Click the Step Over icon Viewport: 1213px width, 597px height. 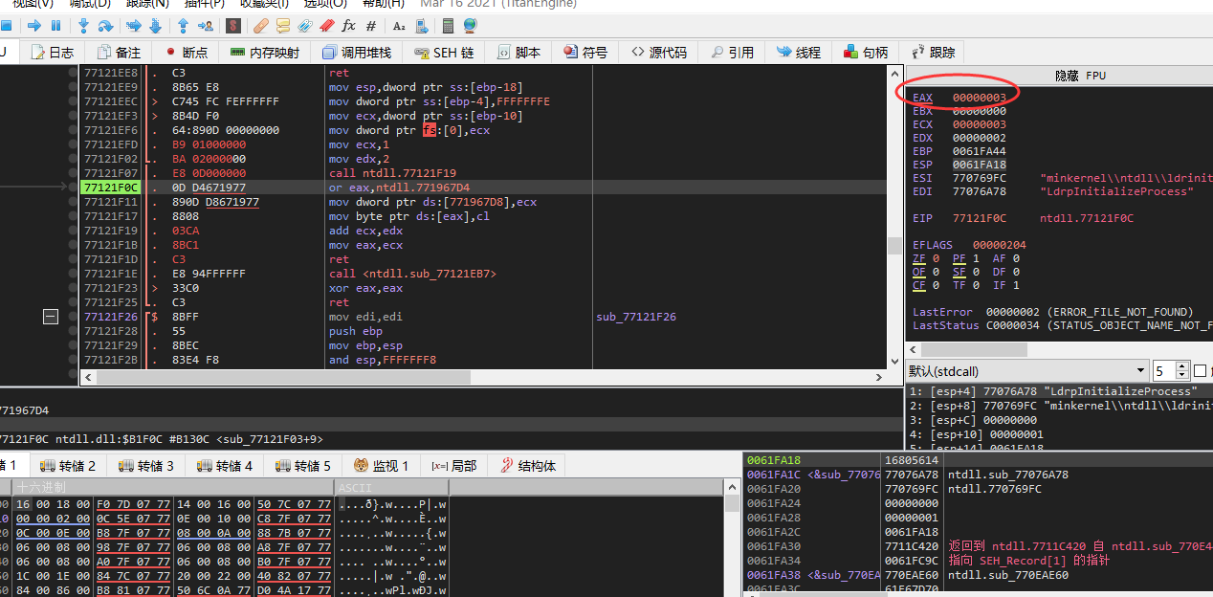105,26
